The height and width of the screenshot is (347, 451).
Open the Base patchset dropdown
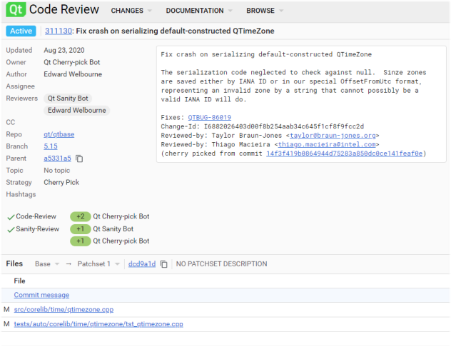click(x=47, y=264)
